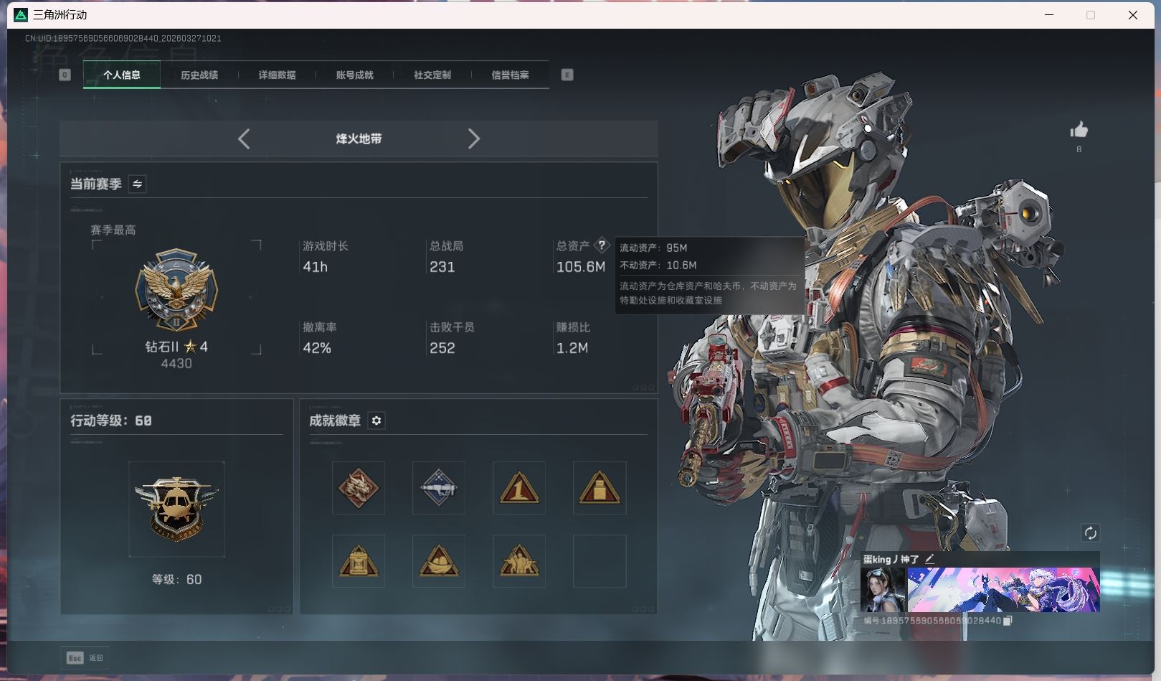The image size is (1161, 681).
Task: Open achievement badge settings gear
Action: (x=376, y=421)
